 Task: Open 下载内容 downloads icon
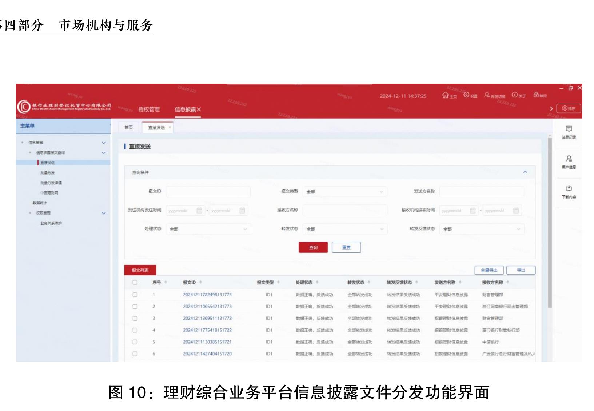pyautogui.click(x=569, y=192)
